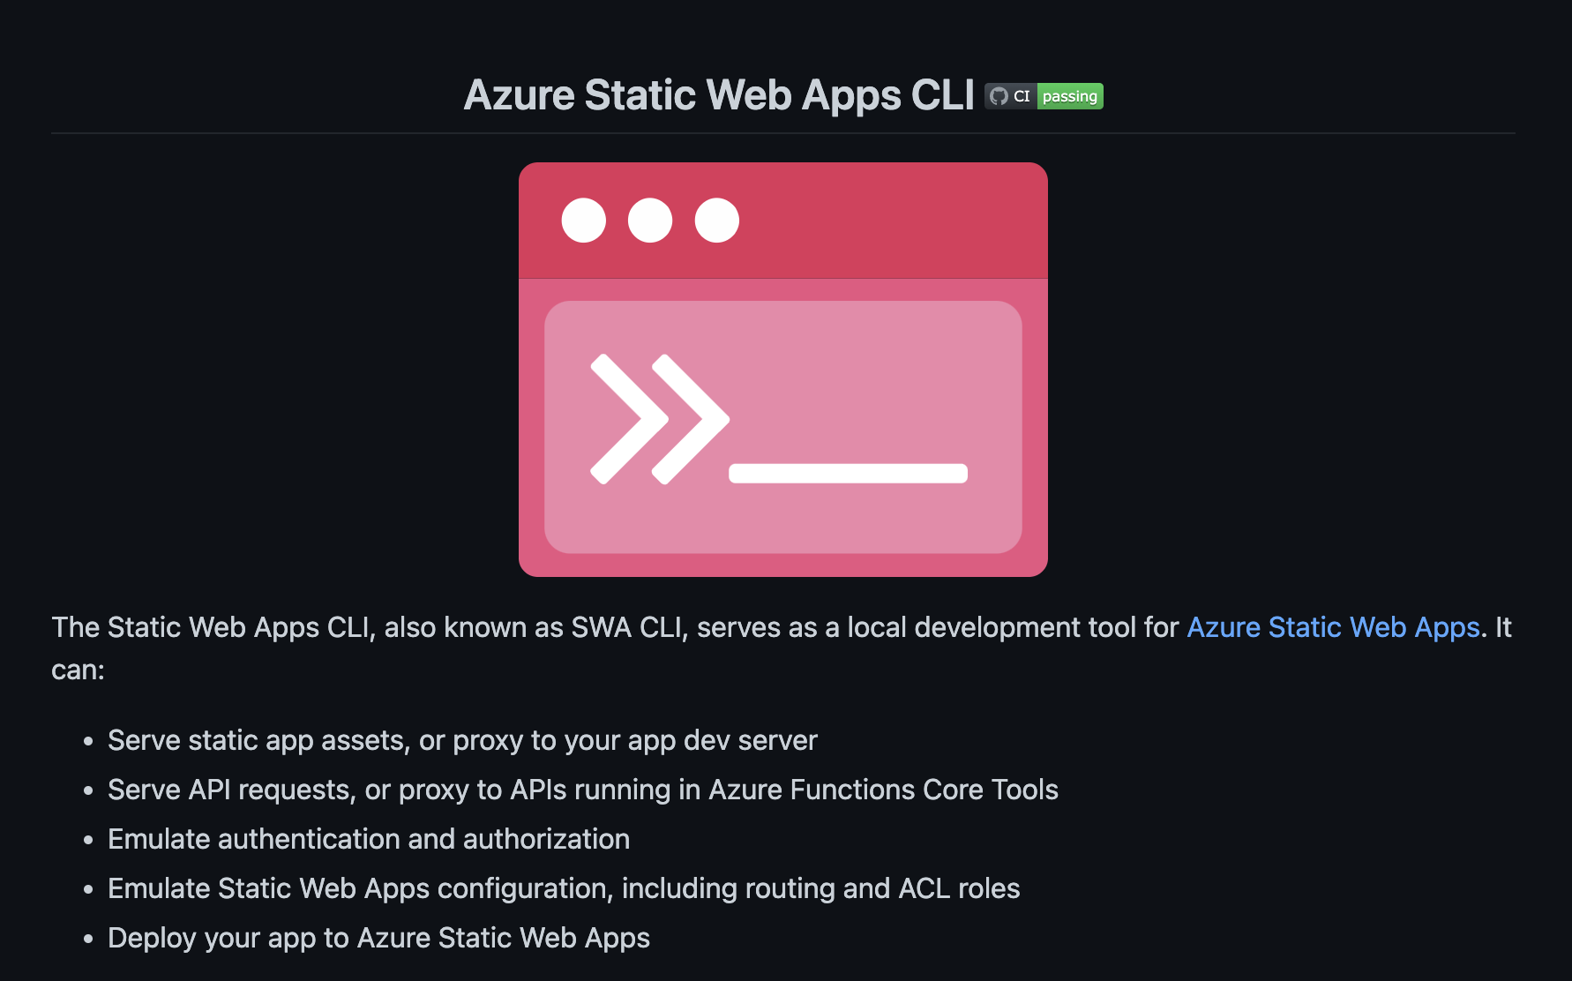Click "Serve API requests, or proxy to APIs running in Azure Functions Core Tools"
Screen dimensions: 1572x981
point(583,790)
